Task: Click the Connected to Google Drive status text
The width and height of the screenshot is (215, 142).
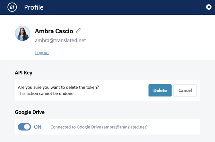Action: click(99, 127)
